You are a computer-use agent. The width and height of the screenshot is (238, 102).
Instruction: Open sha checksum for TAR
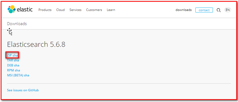[x=16, y=60]
